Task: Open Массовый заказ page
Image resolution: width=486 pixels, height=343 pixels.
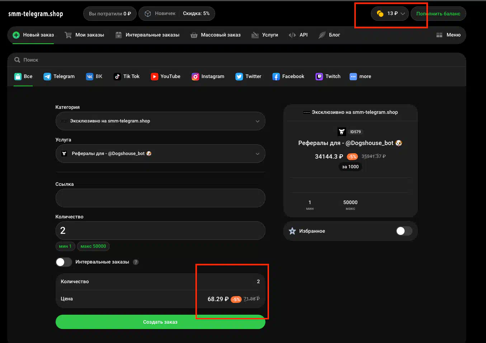Action: point(216,35)
